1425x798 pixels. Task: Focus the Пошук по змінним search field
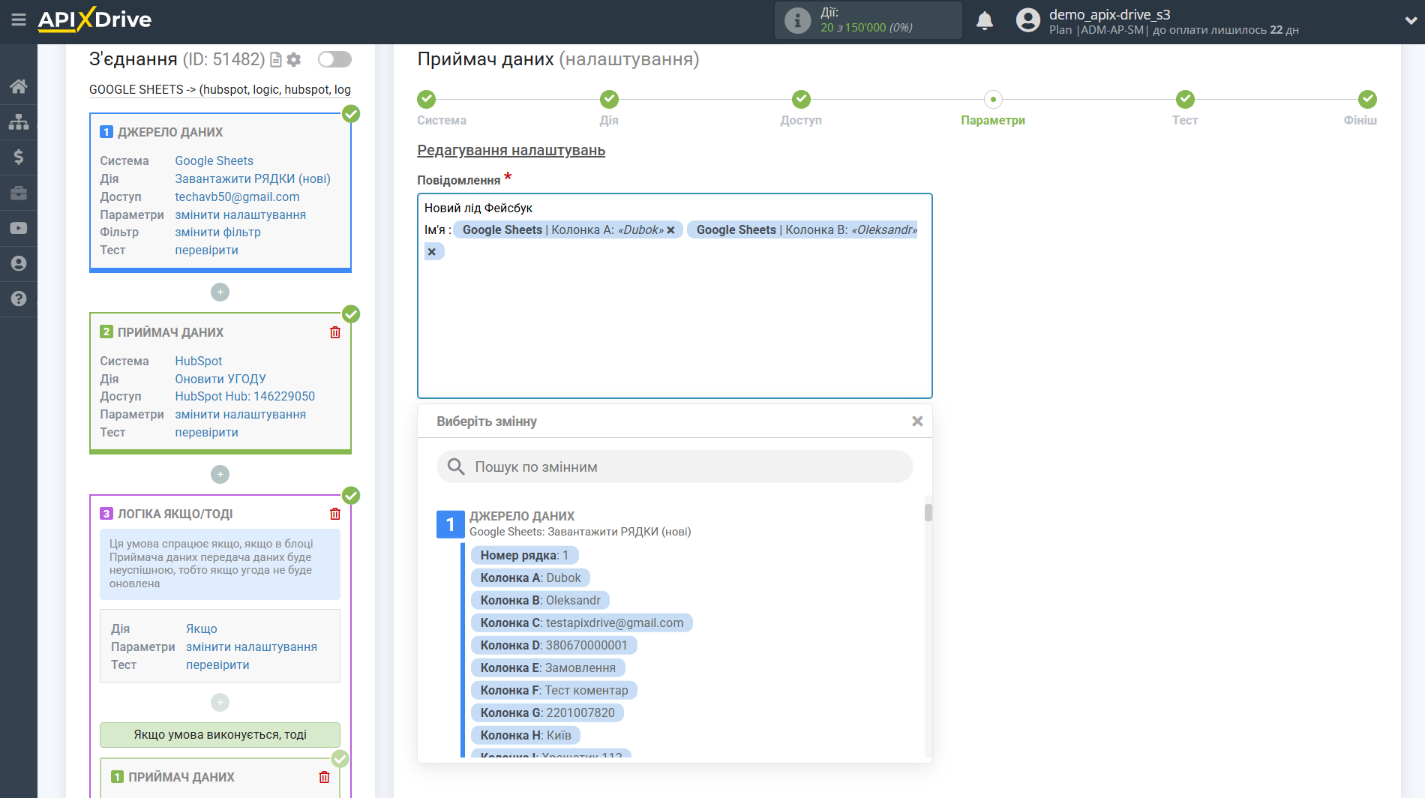point(675,466)
